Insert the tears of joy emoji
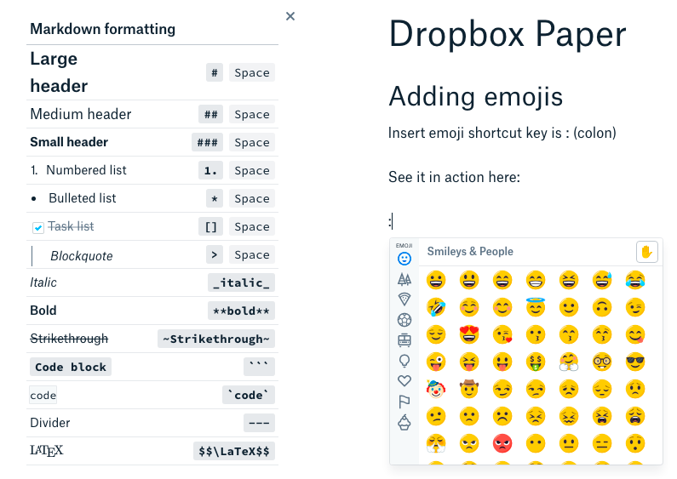 [635, 280]
